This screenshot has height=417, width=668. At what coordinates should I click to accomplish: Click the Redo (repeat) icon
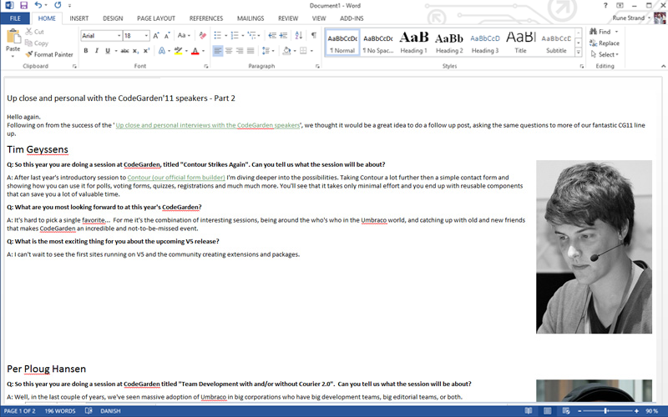58,5
